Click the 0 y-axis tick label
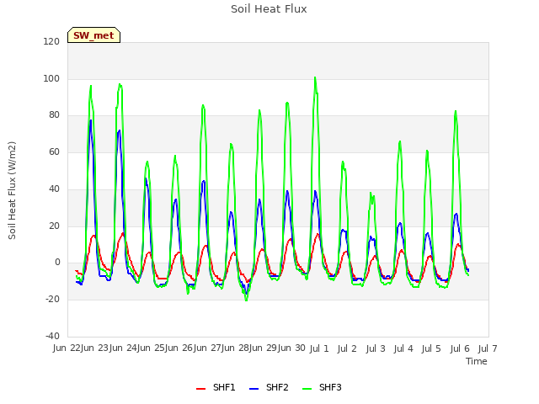 tap(57, 263)
